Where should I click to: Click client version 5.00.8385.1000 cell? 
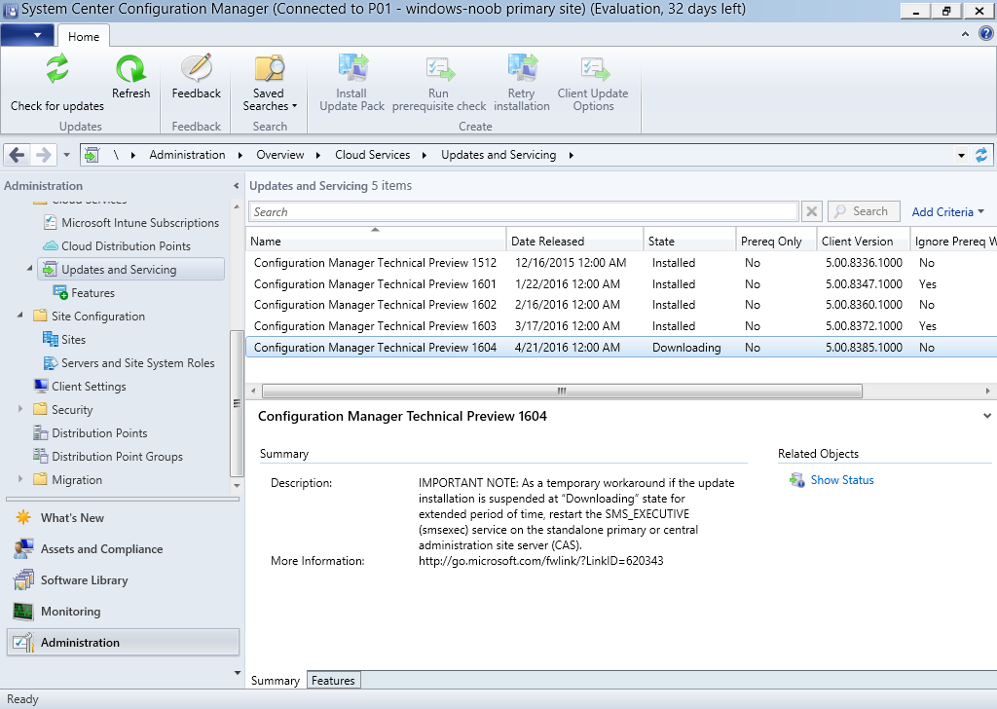(x=864, y=348)
